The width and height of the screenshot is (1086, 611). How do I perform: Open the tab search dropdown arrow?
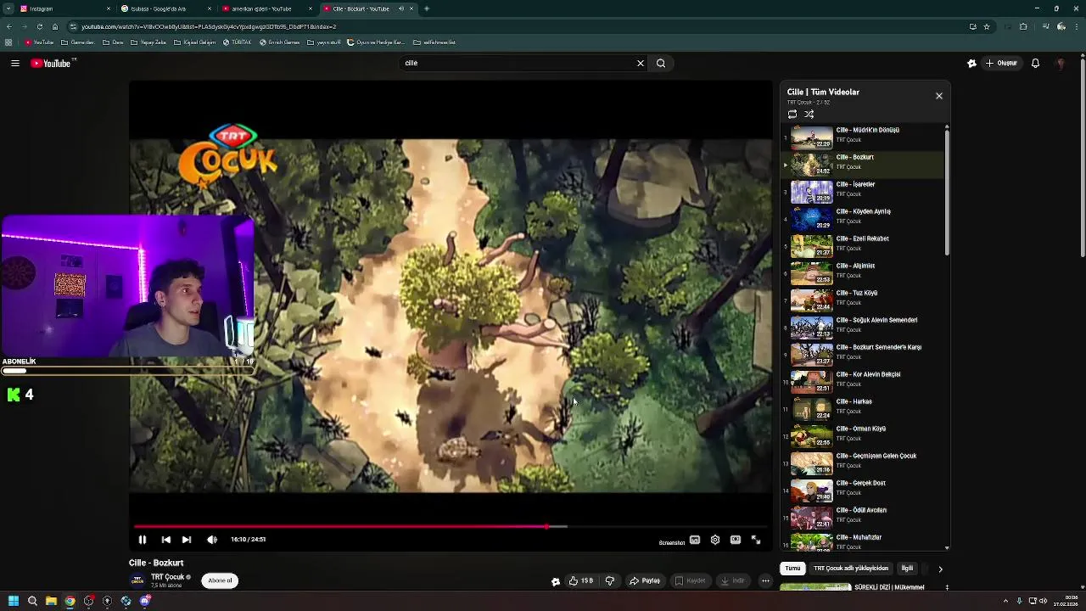pyautogui.click(x=7, y=8)
